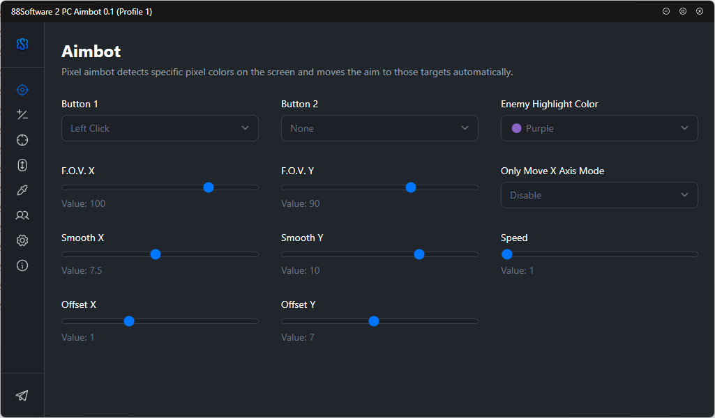Open the Aimbot target icon in sidebar
715x418 pixels.
[x=22, y=90]
